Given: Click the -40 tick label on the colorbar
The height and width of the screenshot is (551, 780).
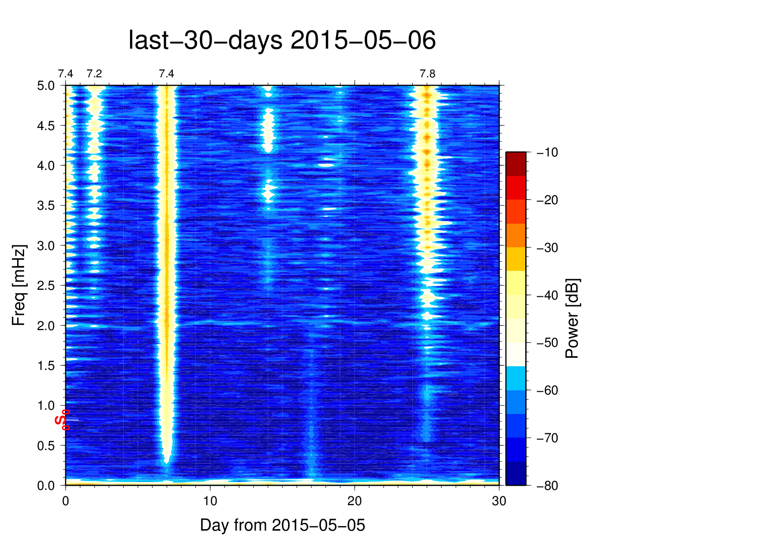Looking at the screenshot, I should (547, 295).
